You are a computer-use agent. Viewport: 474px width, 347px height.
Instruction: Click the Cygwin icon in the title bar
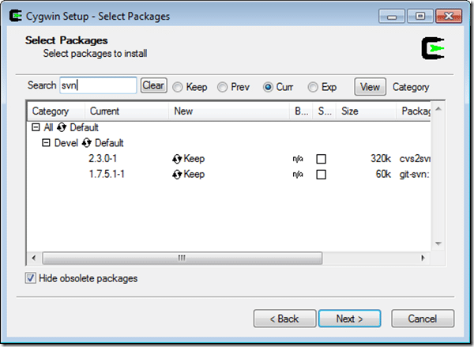pyautogui.click(x=16, y=16)
